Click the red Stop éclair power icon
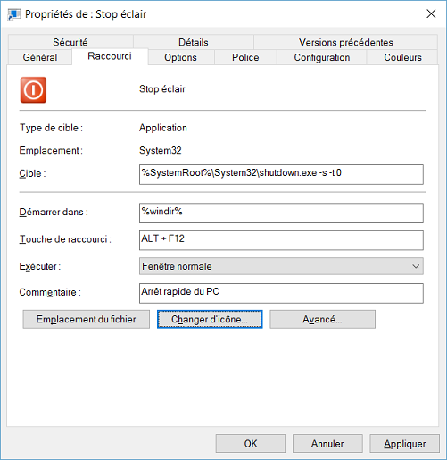The image size is (447, 460). coord(33,90)
